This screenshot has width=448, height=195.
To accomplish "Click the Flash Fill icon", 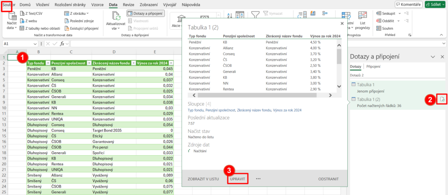I will tap(313, 13).
